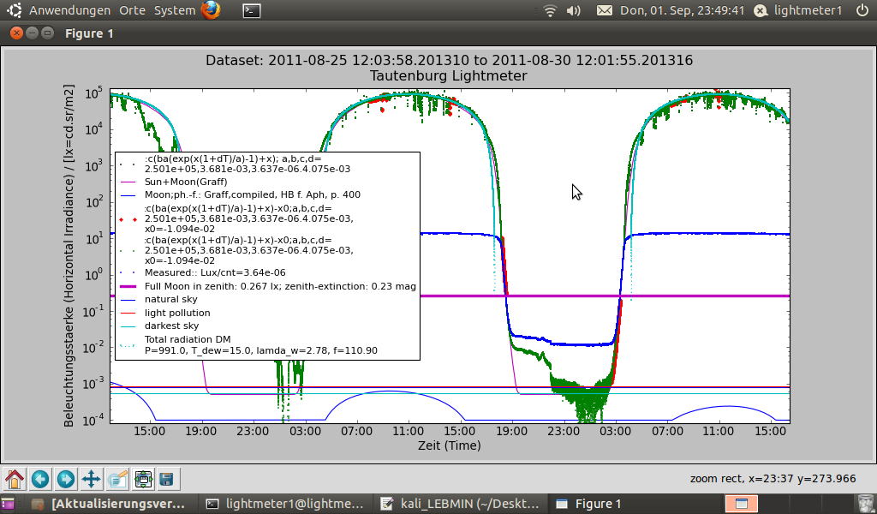Click the 'Moon;ph.-f.: Graff,compiled' legend entry
877x514 pixels.
point(253,194)
